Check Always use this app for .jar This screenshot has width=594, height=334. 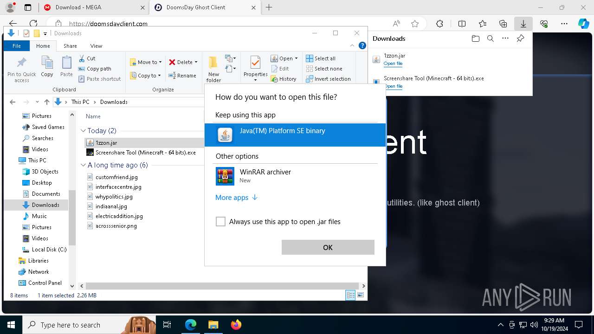(220, 222)
